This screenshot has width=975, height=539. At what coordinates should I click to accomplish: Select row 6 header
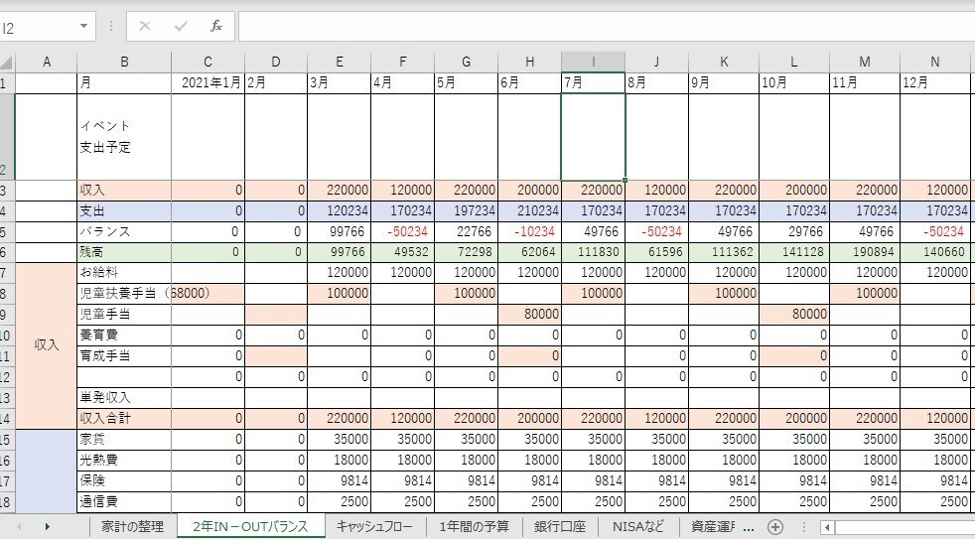click(x=6, y=252)
